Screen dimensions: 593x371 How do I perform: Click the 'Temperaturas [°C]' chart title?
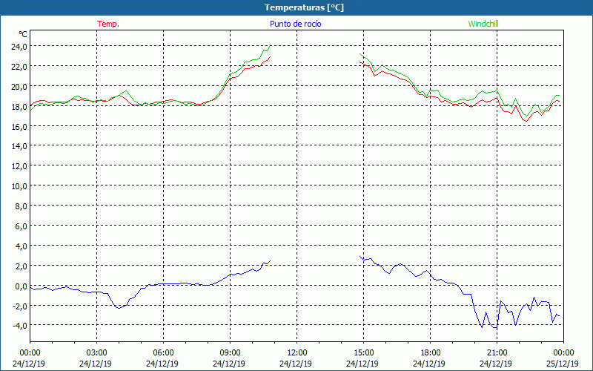[304, 7]
